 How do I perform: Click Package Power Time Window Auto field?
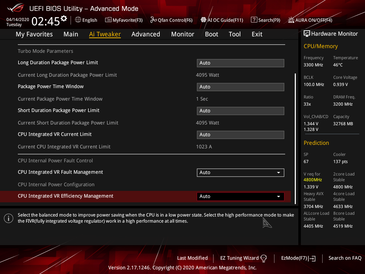241,87
